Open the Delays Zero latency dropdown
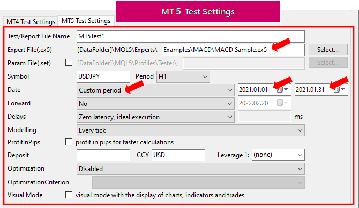Viewport: 359px width, 208px height. 155,117
